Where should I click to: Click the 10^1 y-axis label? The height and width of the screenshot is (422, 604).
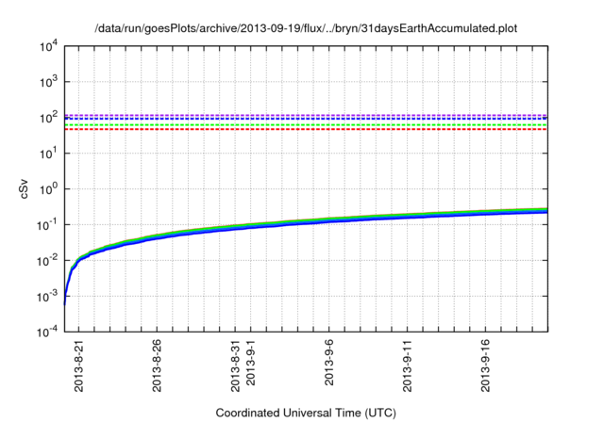pyautogui.click(x=48, y=153)
